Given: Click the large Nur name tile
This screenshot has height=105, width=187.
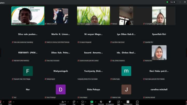Looking at the screenshot, I should tap(28, 89).
